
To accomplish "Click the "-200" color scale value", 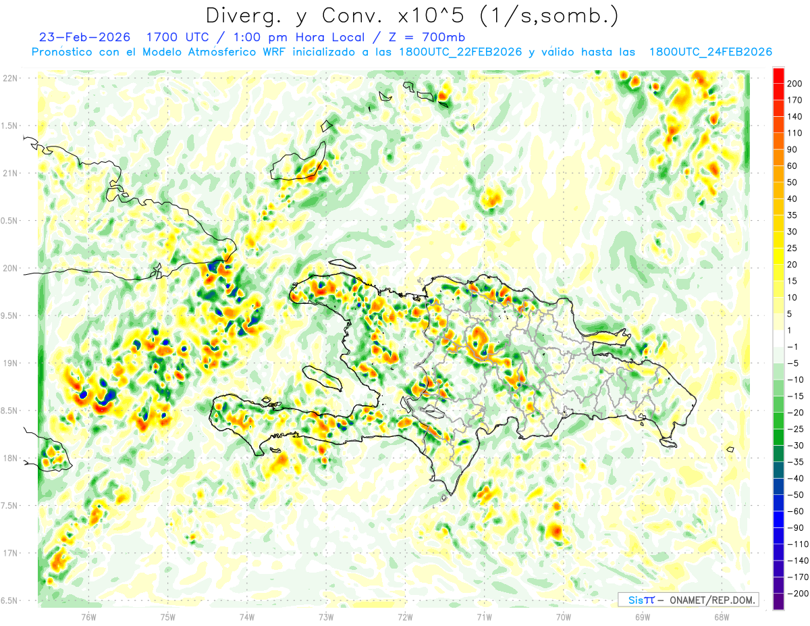I will [799, 594].
